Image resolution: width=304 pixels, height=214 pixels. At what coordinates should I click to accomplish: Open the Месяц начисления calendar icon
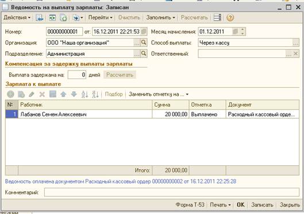pyautogui.click(x=236, y=32)
